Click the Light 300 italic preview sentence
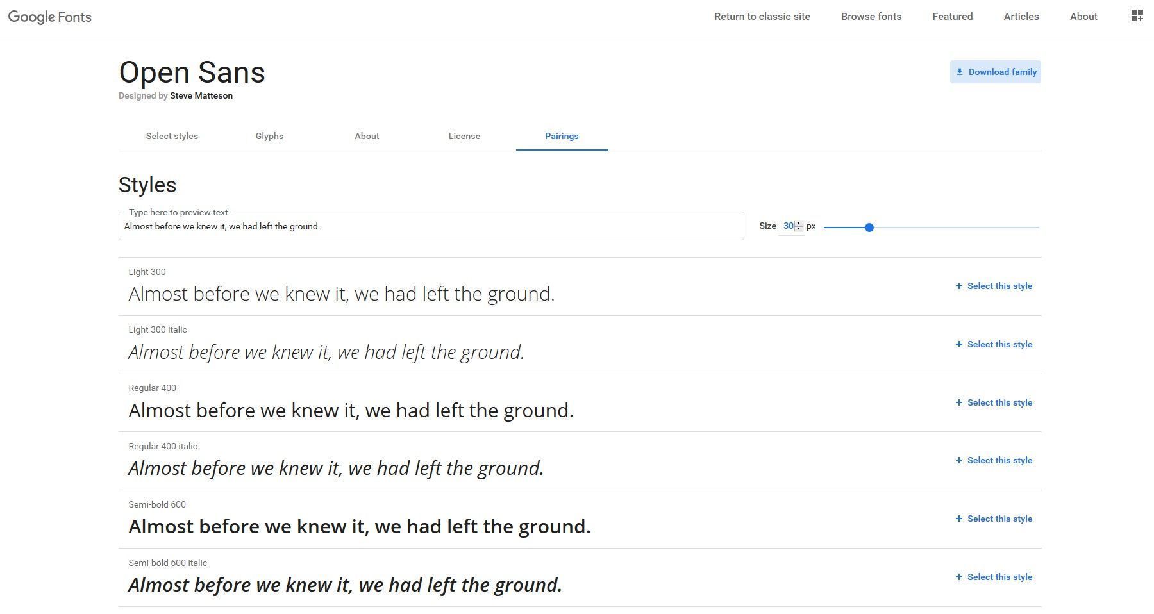Screen dimensions: 1154x614 click(x=326, y=353)
